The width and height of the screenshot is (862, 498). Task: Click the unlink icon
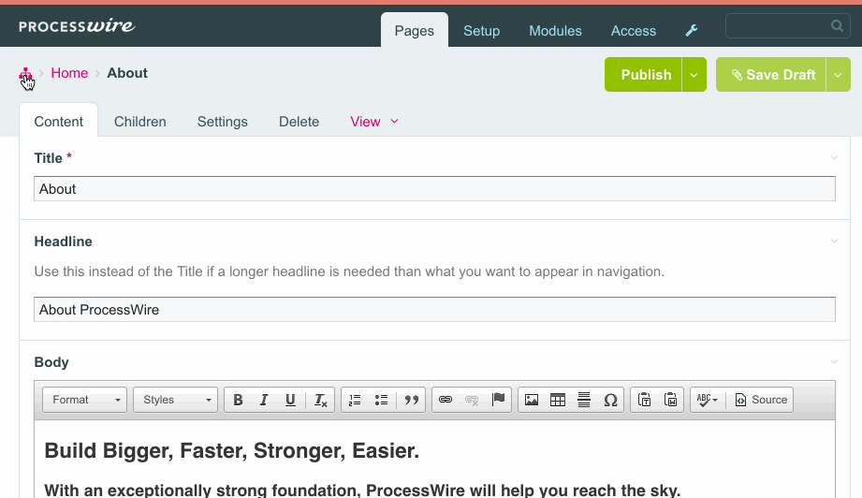(472, 400)
